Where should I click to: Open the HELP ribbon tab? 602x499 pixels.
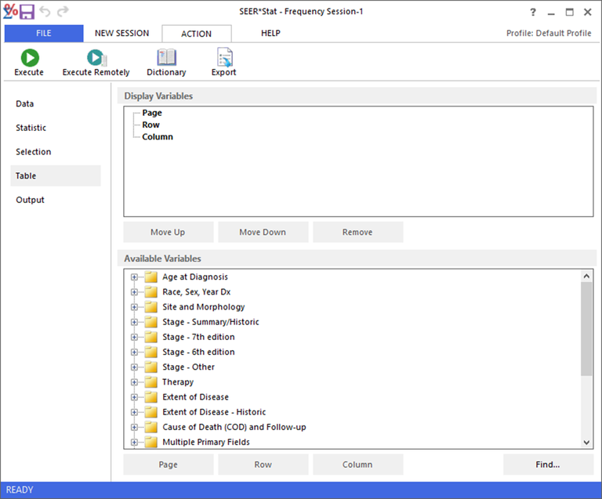pos(270,34)
